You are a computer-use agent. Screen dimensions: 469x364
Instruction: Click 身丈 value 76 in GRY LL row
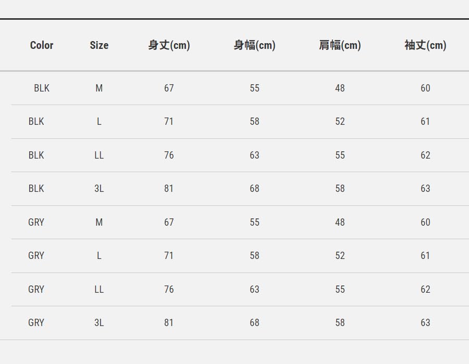tap(169, 290)
